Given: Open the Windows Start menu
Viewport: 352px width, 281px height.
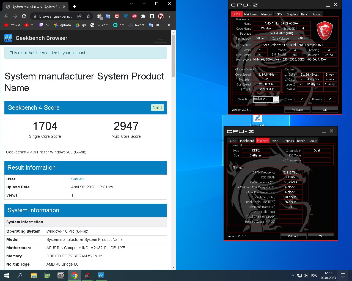Looking at the screenshot, I should pos(7,275).
